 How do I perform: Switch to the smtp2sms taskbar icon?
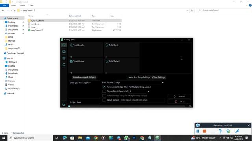157,138
